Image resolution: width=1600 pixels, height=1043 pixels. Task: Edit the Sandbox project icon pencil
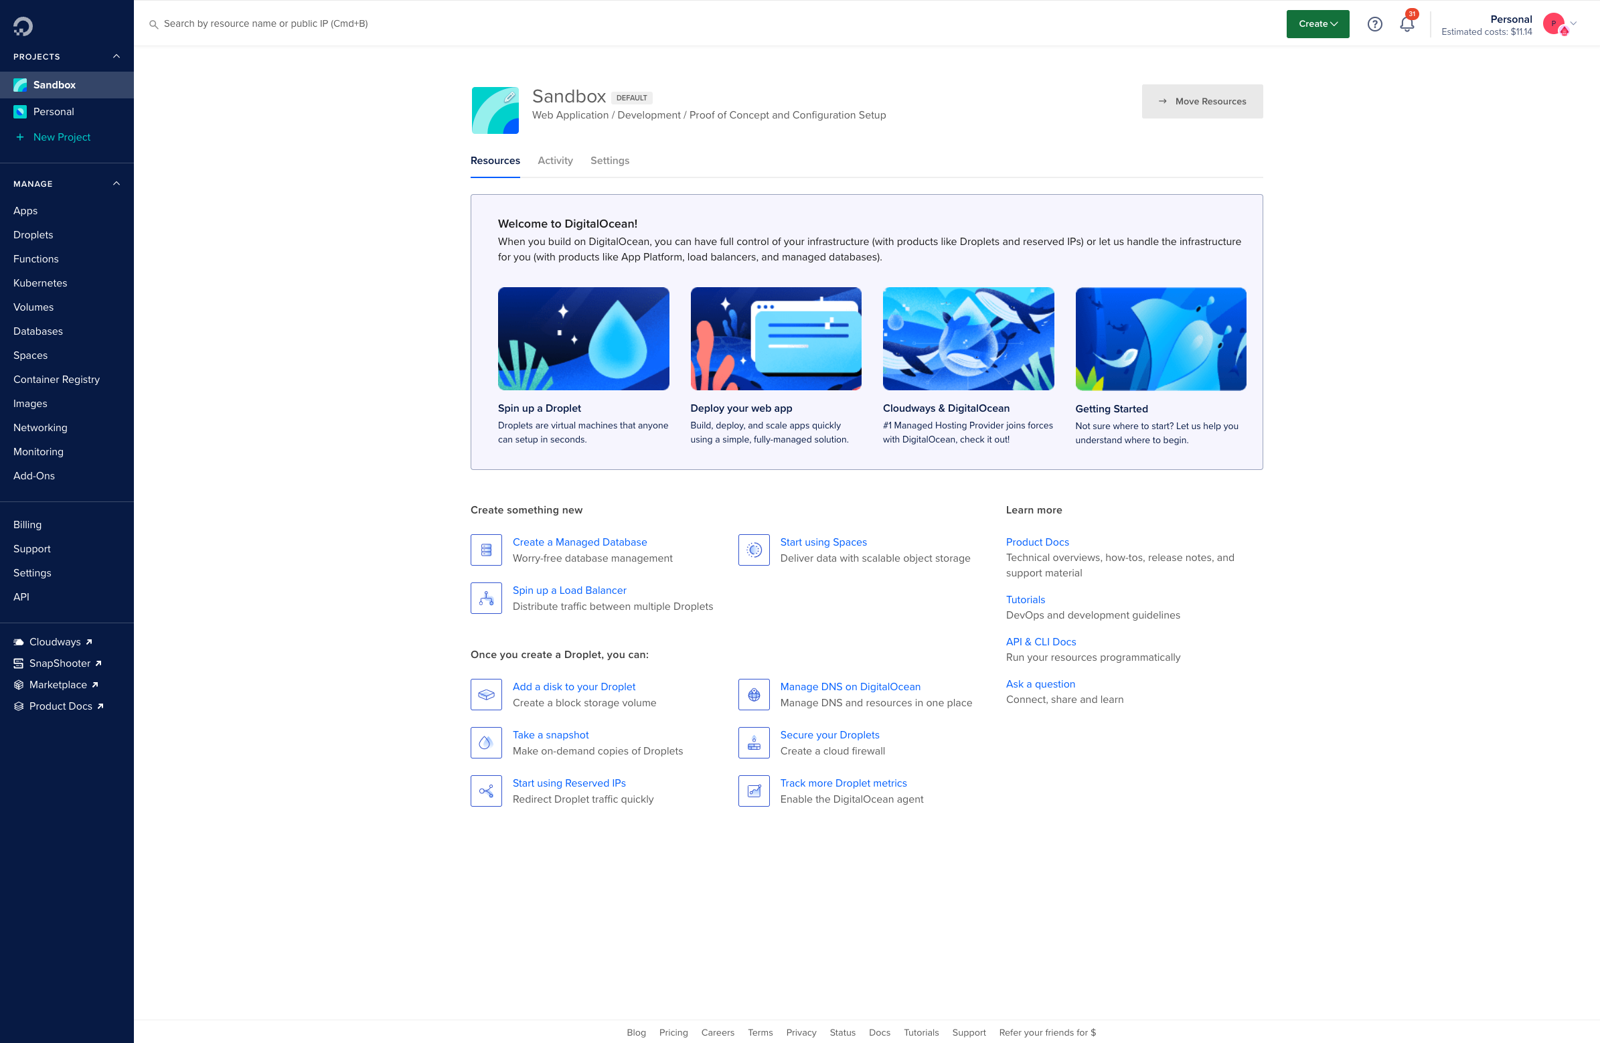click(x=509, y=97)
